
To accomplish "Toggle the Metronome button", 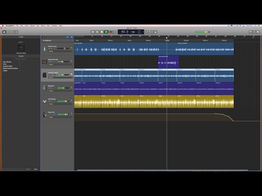I will (x=156, y=32).
